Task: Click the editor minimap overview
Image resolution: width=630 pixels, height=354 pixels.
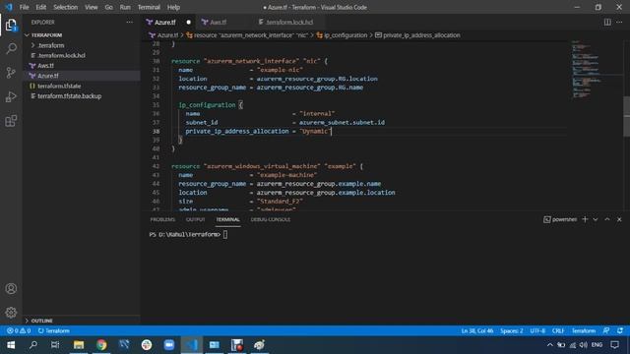Action: pos(596,69)
